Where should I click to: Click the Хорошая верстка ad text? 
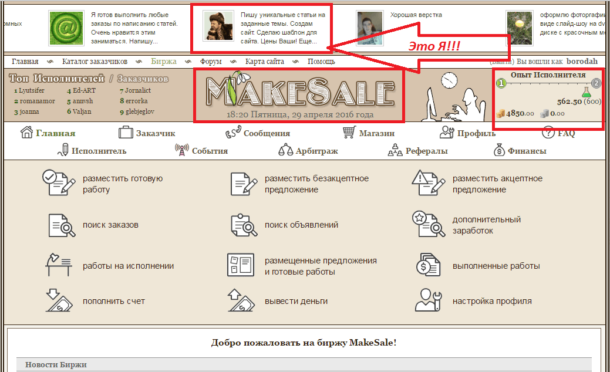[416, 15]
